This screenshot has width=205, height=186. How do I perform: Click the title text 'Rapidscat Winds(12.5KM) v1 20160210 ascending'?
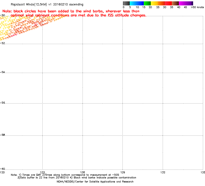coord(47,4)
